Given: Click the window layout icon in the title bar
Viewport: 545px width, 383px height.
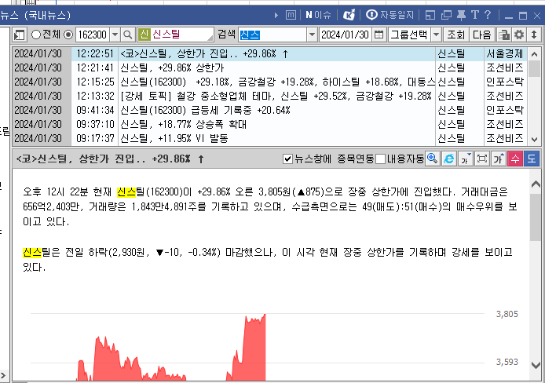Looking at the screenshot, I should click(430, 15).
